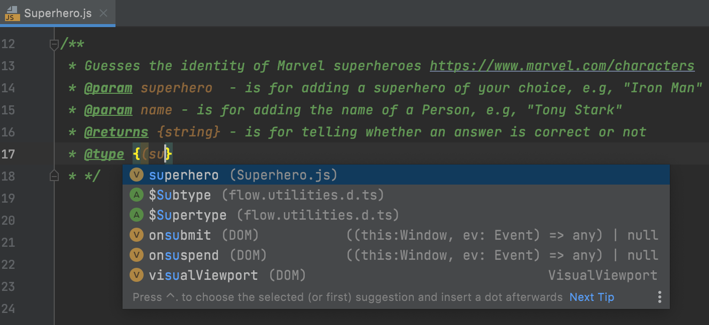Click the @type tag on line 17
The height and width of the screenshot is (325, 709).
pos(104,154)
